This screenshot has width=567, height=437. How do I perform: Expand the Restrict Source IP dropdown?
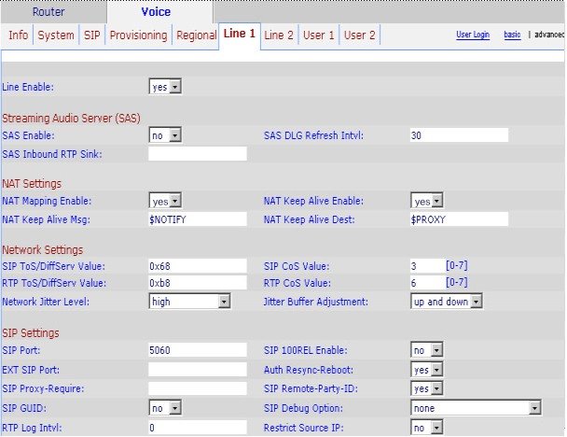pyautogui.click(x=426, y=427)
